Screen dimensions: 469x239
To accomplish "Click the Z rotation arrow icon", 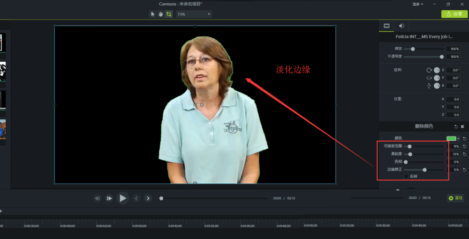I will (x=429, y=70).
